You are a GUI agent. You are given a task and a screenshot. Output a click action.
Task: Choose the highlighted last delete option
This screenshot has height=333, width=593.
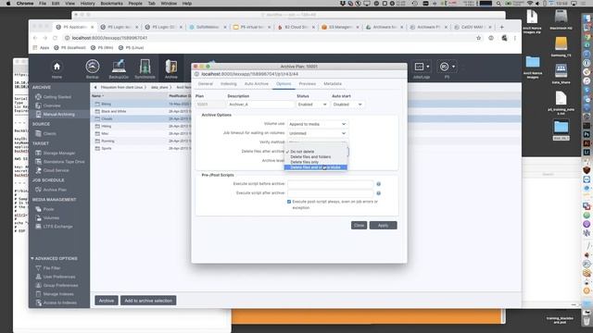315,167
